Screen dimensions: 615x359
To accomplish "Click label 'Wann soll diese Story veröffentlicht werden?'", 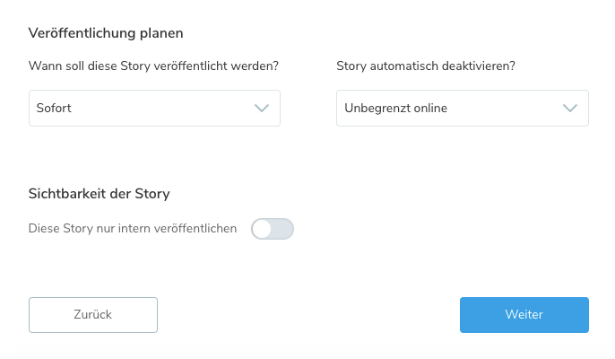I will 153,66.
